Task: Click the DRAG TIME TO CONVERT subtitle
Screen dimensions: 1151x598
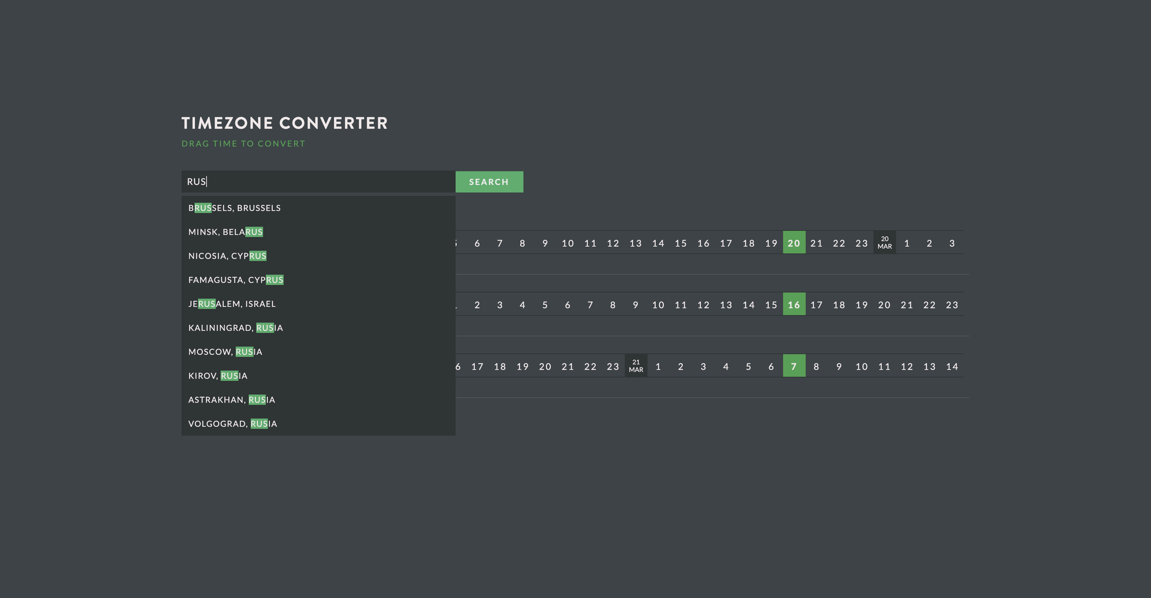Action: (244, 144)
